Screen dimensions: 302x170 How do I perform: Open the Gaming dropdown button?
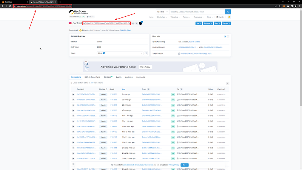click(x=226, y=23)
